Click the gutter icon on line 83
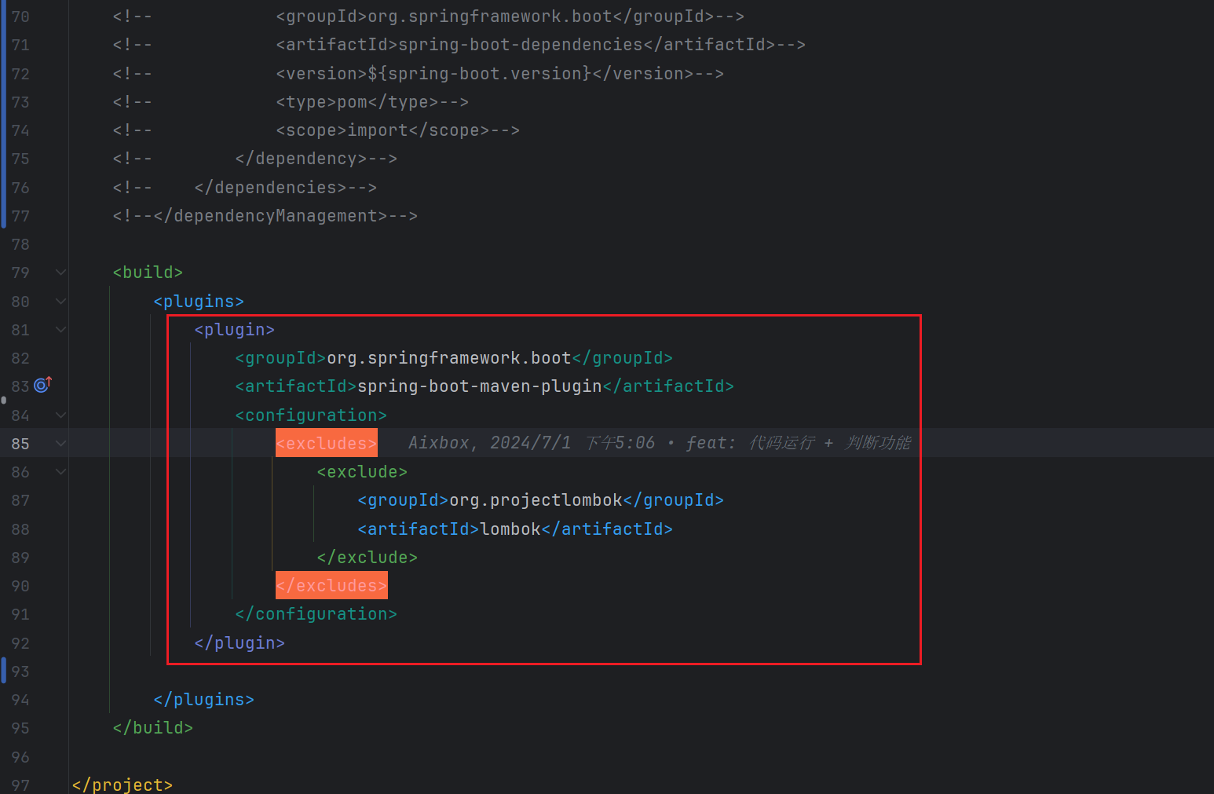The height and width of the screenshot is (794, 1214). click(42, 385)
